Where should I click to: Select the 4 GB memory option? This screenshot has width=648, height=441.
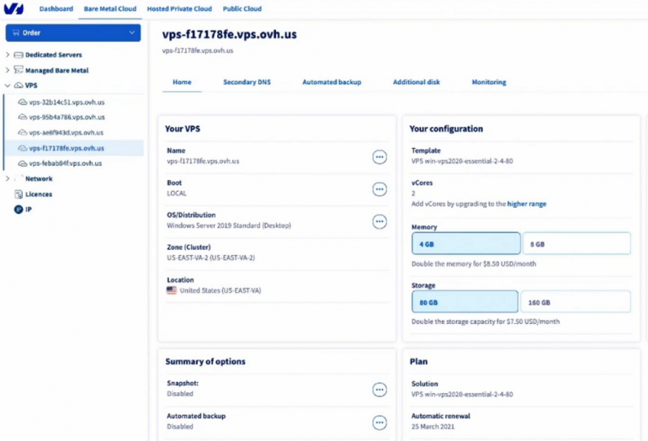465,244
